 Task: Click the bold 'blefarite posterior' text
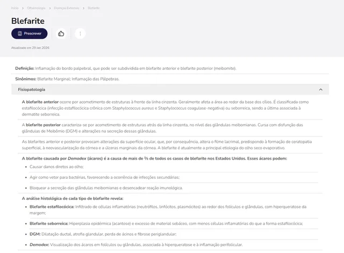coord(43,125)
